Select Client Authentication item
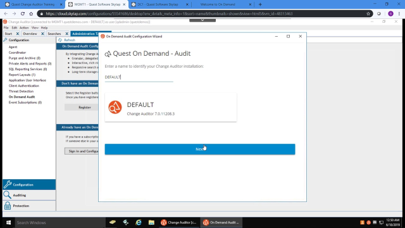 (x=24, y=86)
